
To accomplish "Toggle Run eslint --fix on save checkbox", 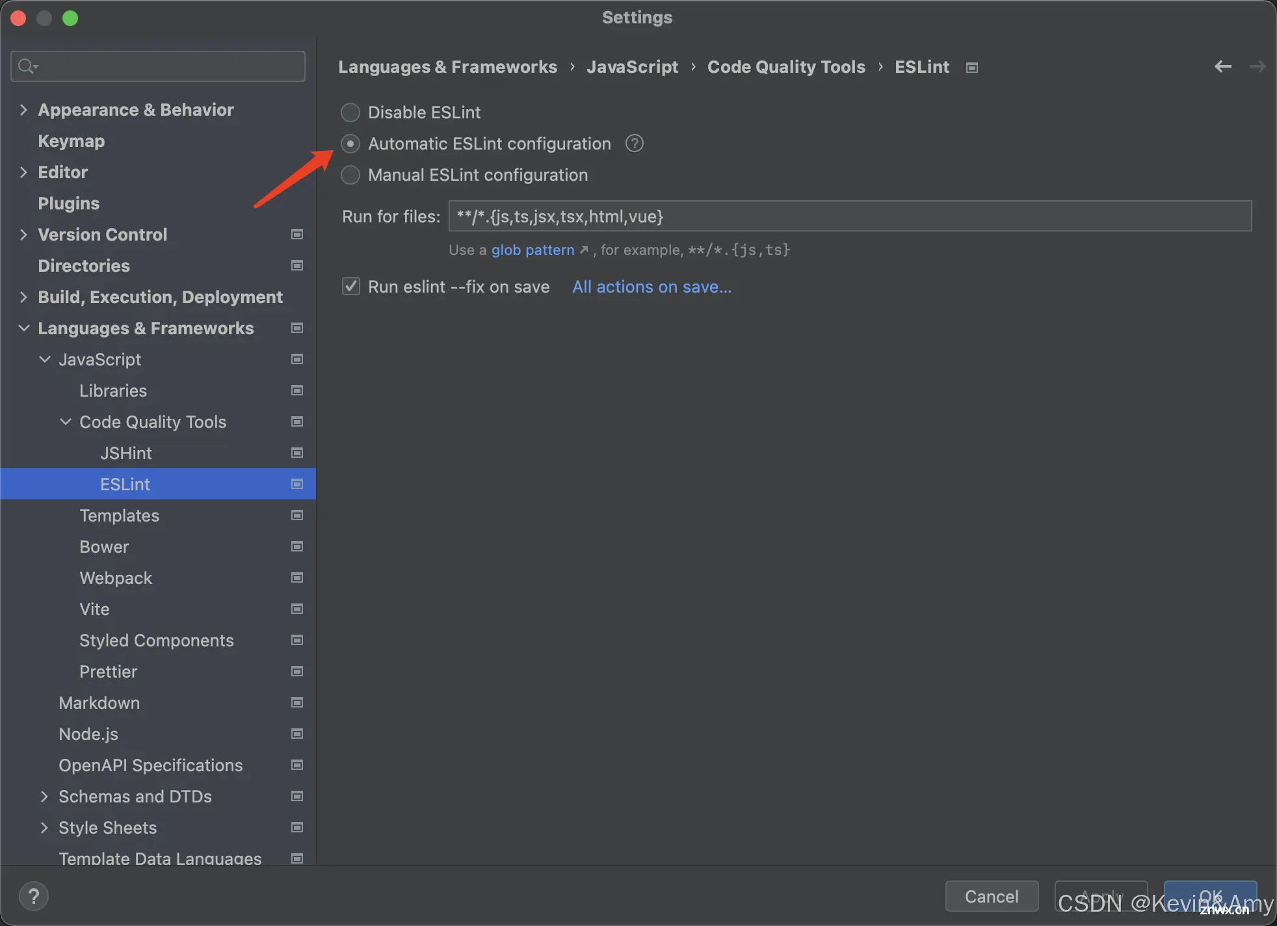I will (350, 287).
